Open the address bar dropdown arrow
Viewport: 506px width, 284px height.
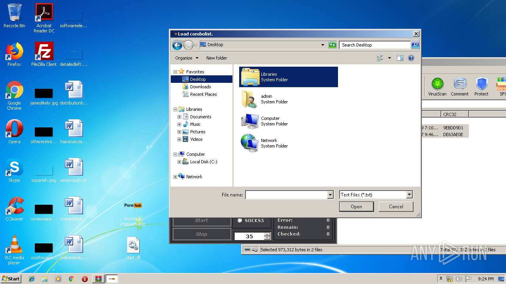point(323,45)
